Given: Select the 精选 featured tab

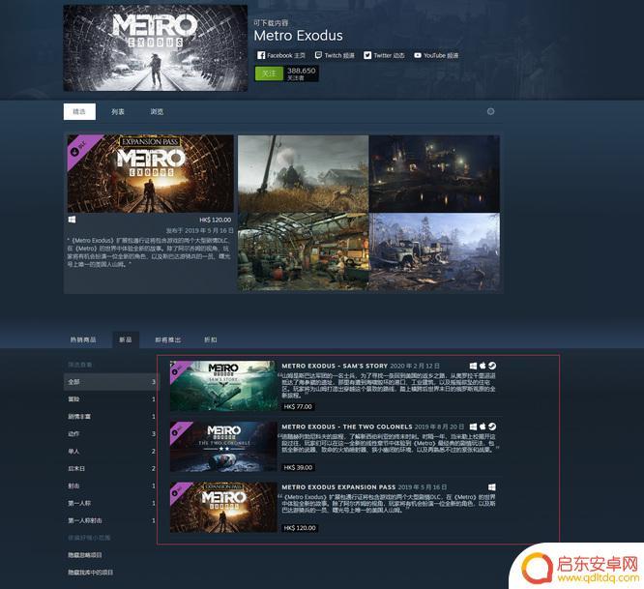Looking at the screenshot, I should click(x=79, y=112).
